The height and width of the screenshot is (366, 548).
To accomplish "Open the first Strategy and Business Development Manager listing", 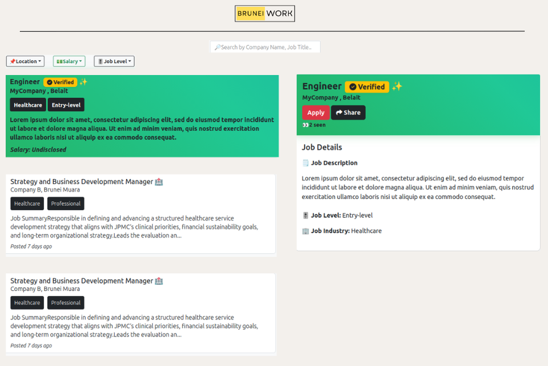I will [81, 182].
